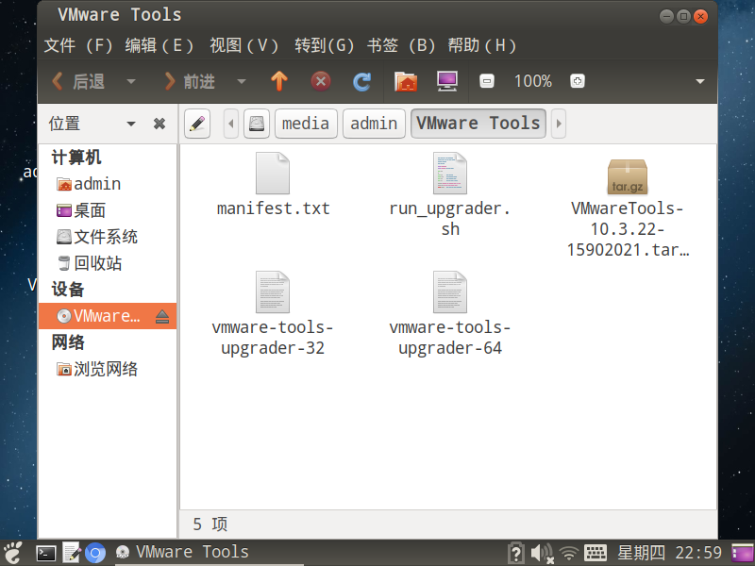This screenshot has width=755, height=566.
Task: Expand the toolbar overflow arrow
Action: 700,81
